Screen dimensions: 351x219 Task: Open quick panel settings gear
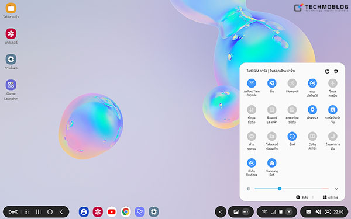coord(336,71)
